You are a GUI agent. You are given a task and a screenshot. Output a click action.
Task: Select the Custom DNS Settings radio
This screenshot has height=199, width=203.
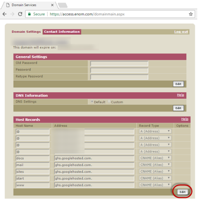pos(109,101)
